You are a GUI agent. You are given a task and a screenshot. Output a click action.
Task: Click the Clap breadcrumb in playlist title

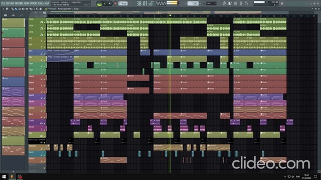click(x=76, y=9)
